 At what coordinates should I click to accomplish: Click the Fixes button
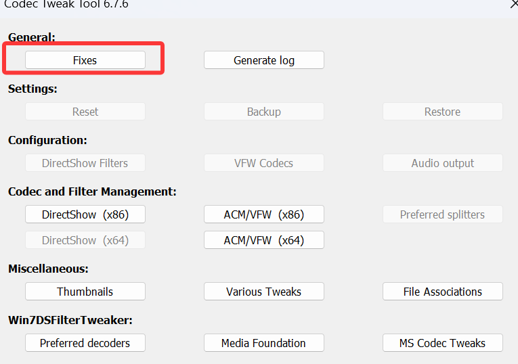[x=85, y=60]
